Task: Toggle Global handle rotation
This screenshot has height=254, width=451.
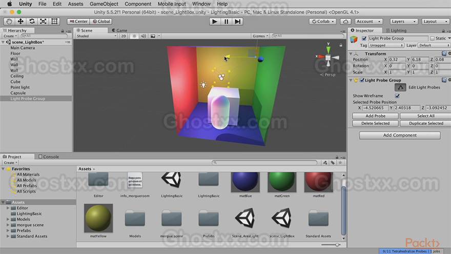Action: coord(101,22)
